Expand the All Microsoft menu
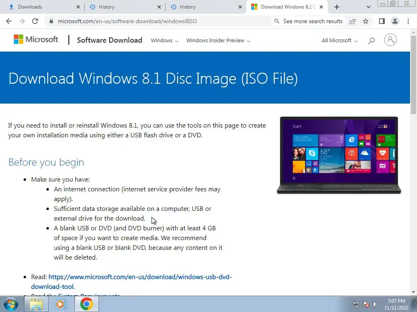The image size is (417, 312). (339, 41)
